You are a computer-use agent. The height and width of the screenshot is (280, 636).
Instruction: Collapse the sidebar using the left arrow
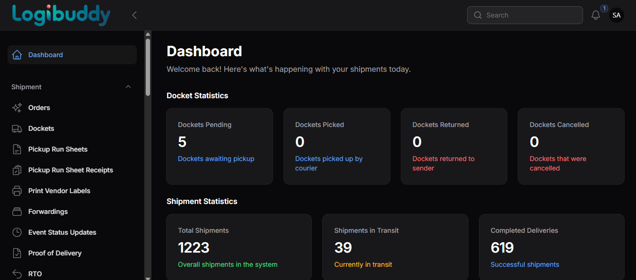click(x=134, y=15)
